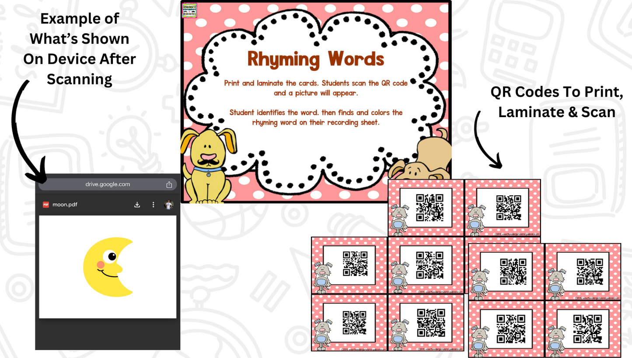This screenshot has width=632, height=358.
Task: Tap the share icon in the address bar
Action: tap(169, 184)
